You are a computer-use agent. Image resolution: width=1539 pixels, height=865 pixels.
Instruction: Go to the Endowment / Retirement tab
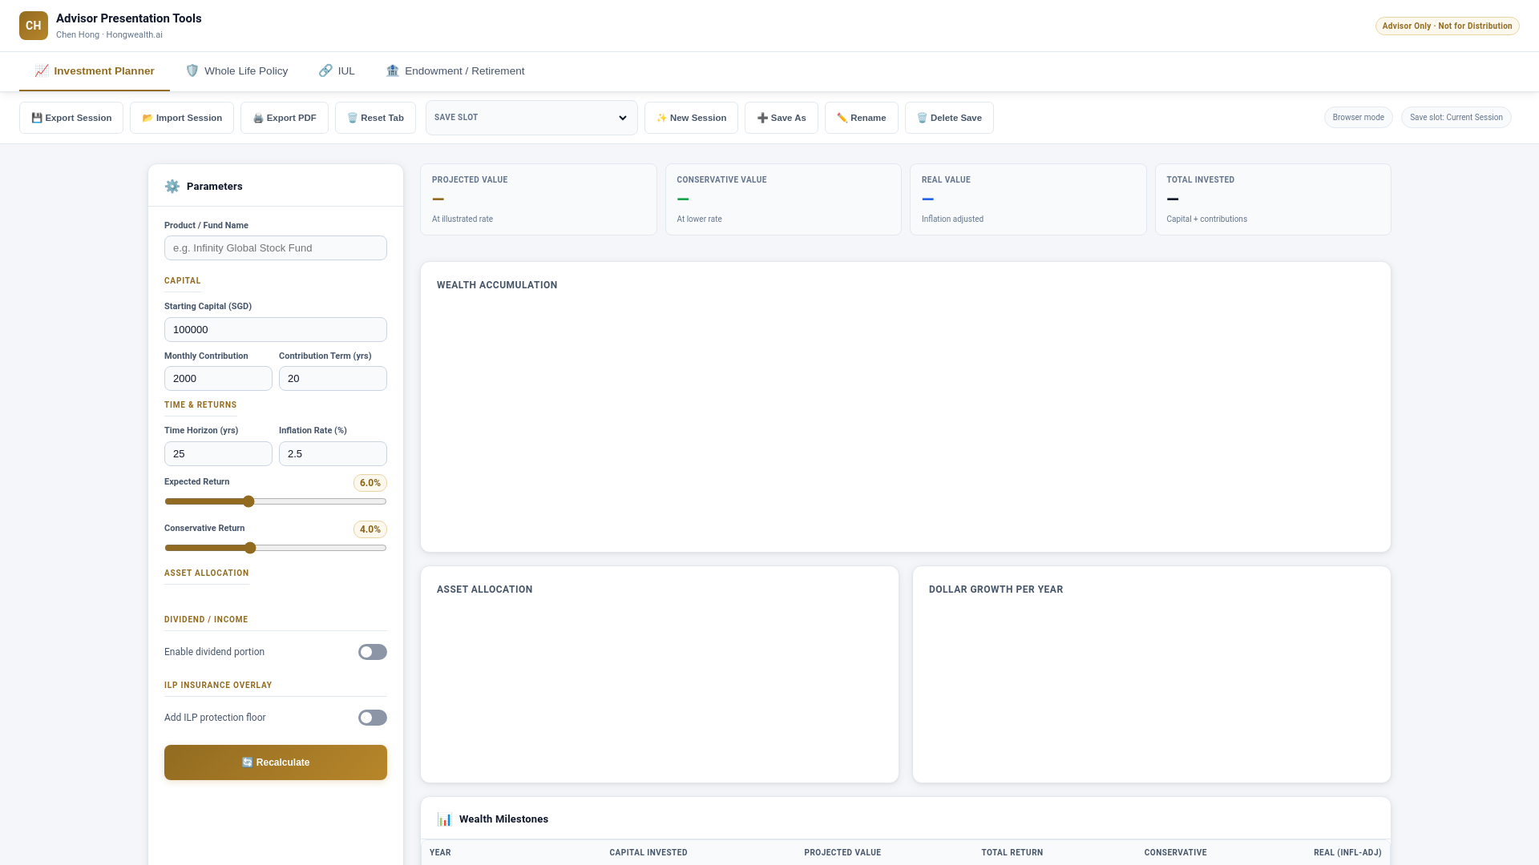[x=455, y=70]
